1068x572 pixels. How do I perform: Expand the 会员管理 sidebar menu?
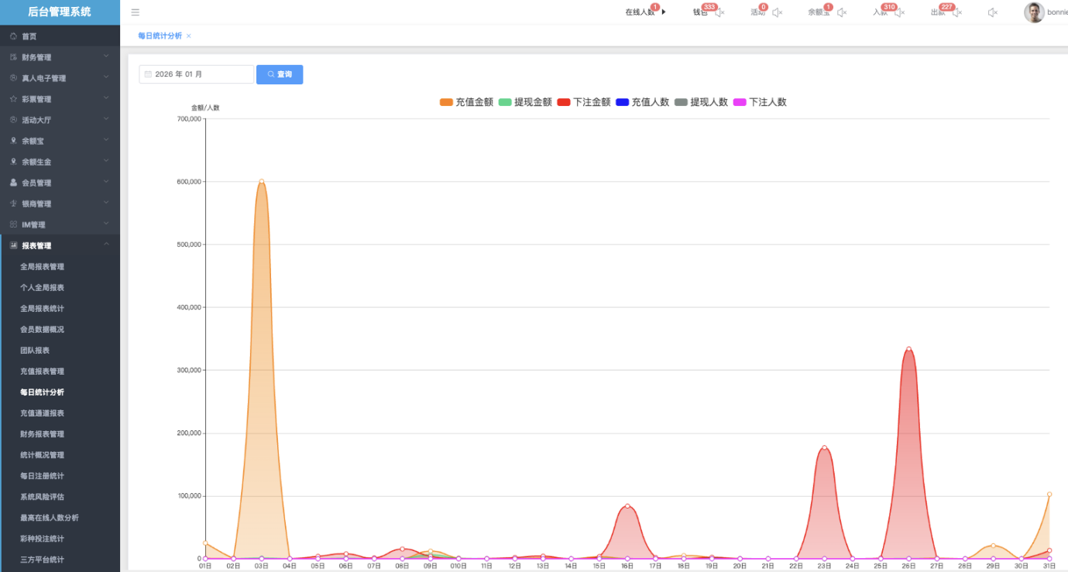point(60,183)
